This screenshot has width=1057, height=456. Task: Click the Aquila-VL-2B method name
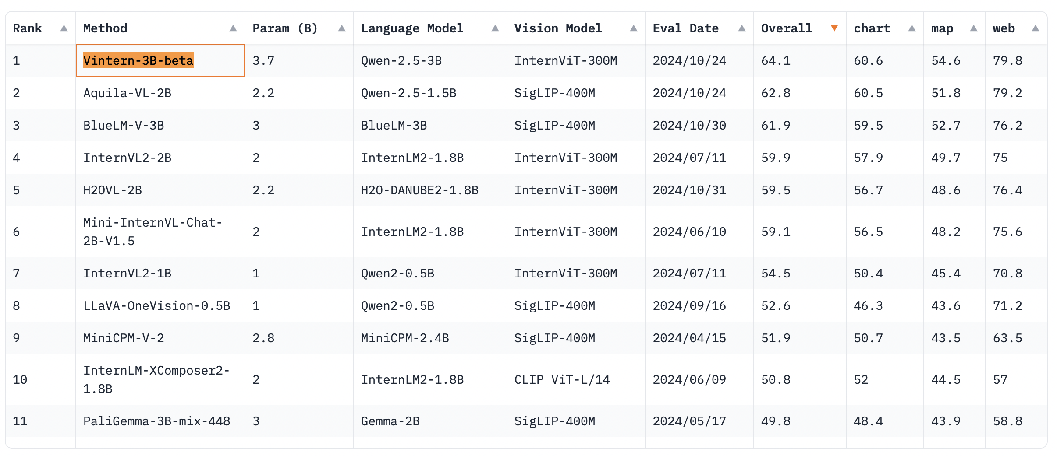pos(127,93)
